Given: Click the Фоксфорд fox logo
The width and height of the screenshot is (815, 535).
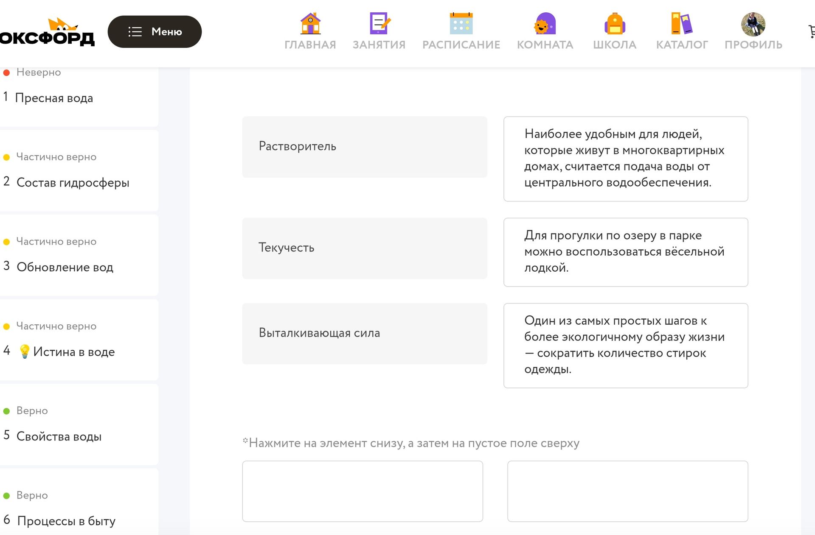Looking at the screenshot, I should click(47, 32).
